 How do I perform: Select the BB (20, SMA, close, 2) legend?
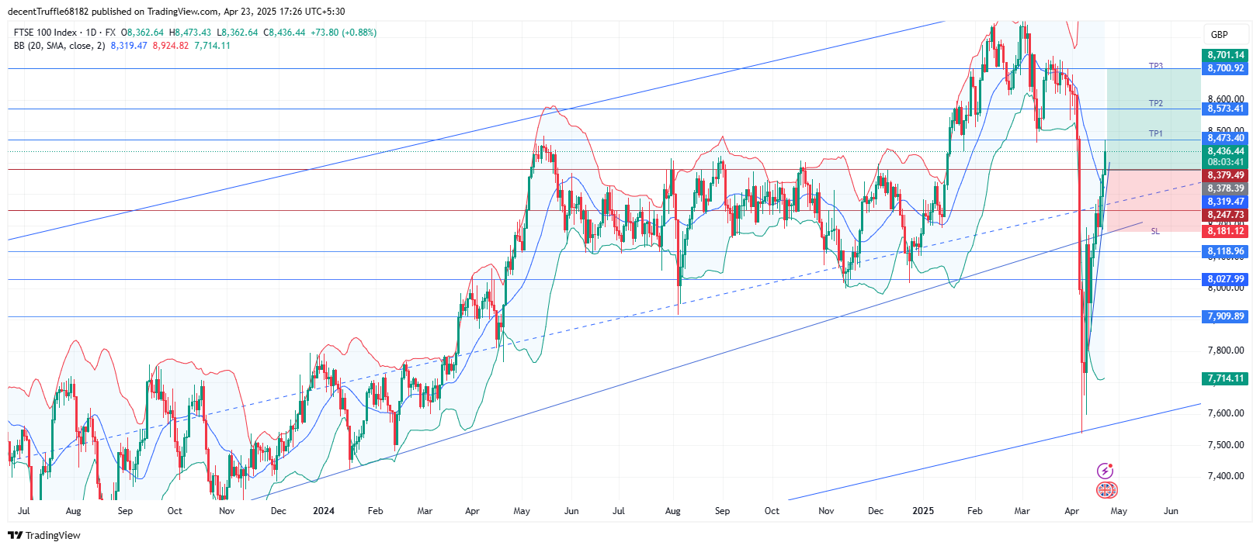point(59,46)
